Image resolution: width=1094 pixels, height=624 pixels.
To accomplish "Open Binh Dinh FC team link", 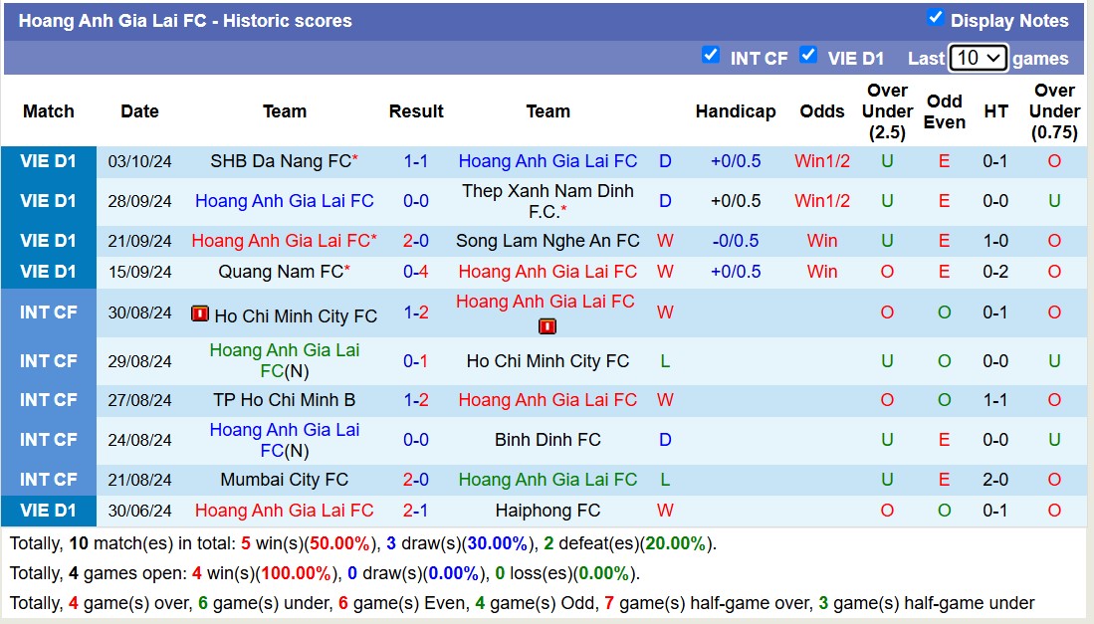I will tap(548, 439).
